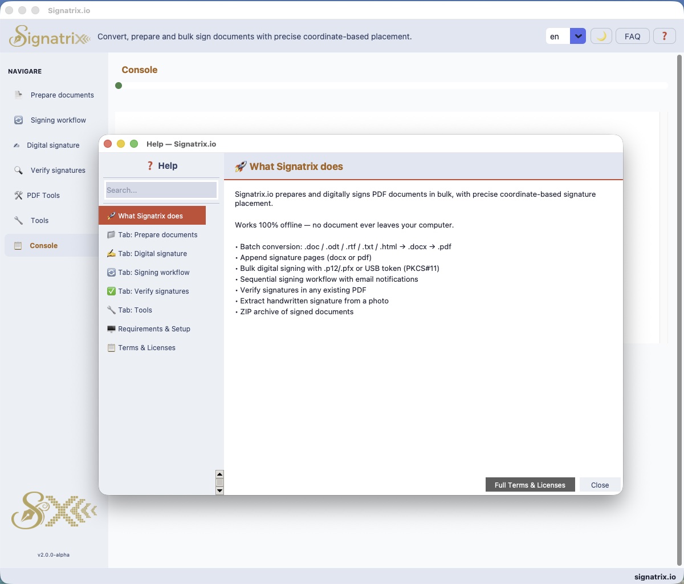Image resolution: width=684 pixels, height=584 pixels.
Task: Open the Tab: Verify signatures help topic
Action: pyautogui.click(x=153, y=291)
